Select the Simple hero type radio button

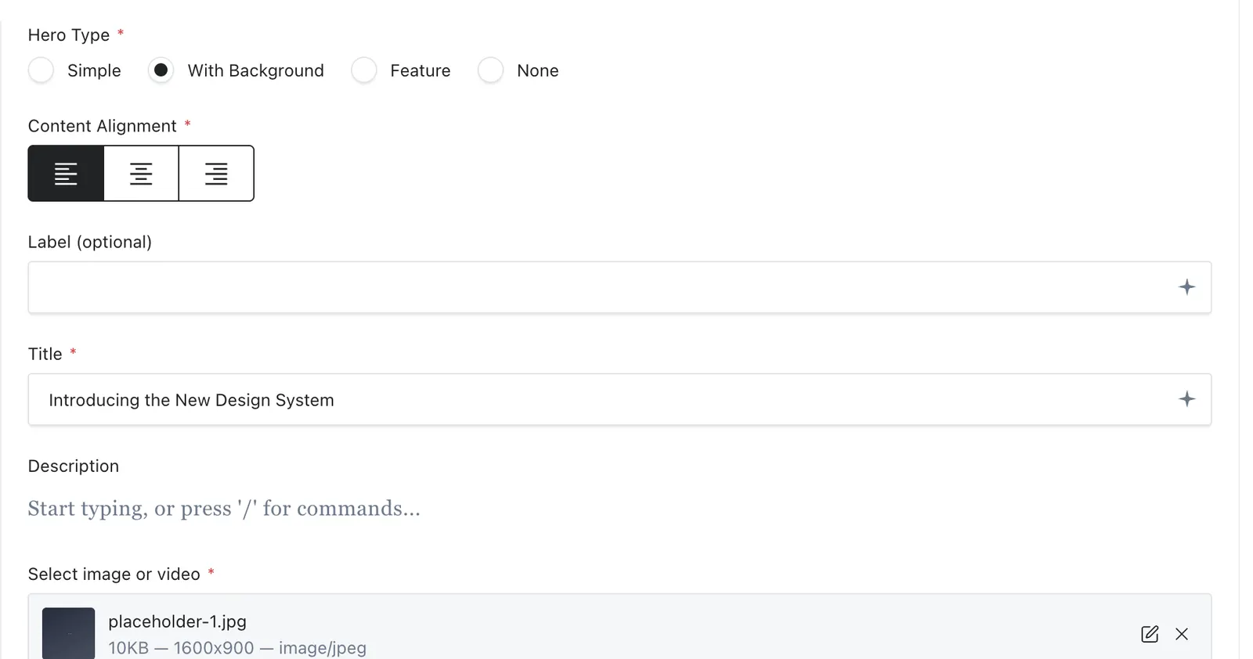tap(41, 70)
